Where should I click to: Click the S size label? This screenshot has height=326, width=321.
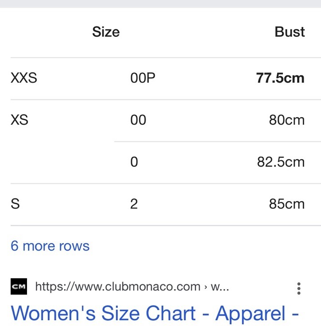point(15,204)
